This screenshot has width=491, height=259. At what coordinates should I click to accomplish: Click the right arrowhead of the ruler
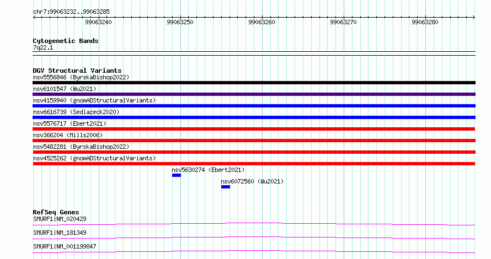click(474, 18)
